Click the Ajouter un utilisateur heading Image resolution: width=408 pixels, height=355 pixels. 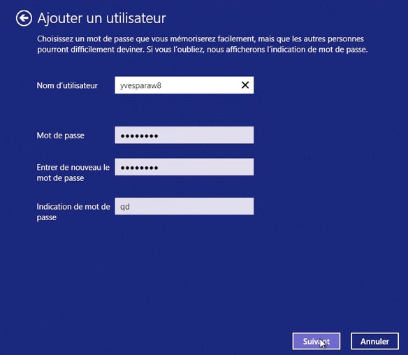pos(102,18)
